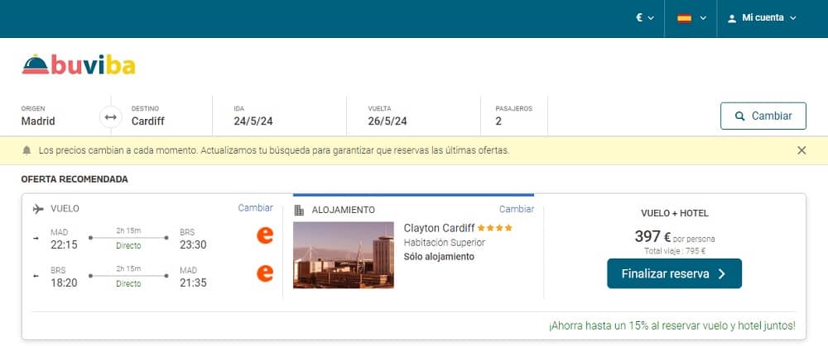This screenshot has width=828, height=346.
Task: Click Habitación Superior room type
Action: (444, 243)
